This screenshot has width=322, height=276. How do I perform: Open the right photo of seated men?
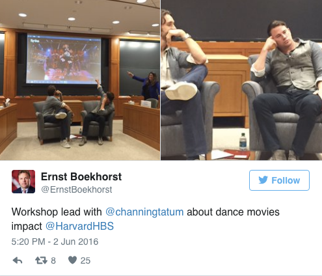coord(241,80)
